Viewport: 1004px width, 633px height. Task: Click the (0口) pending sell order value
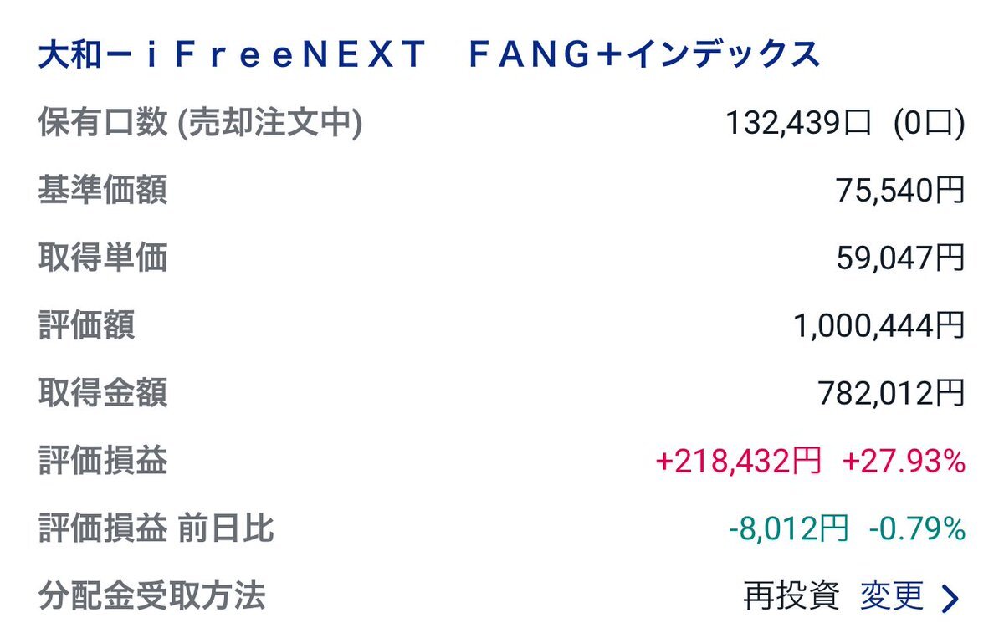[x=928, y=124]
